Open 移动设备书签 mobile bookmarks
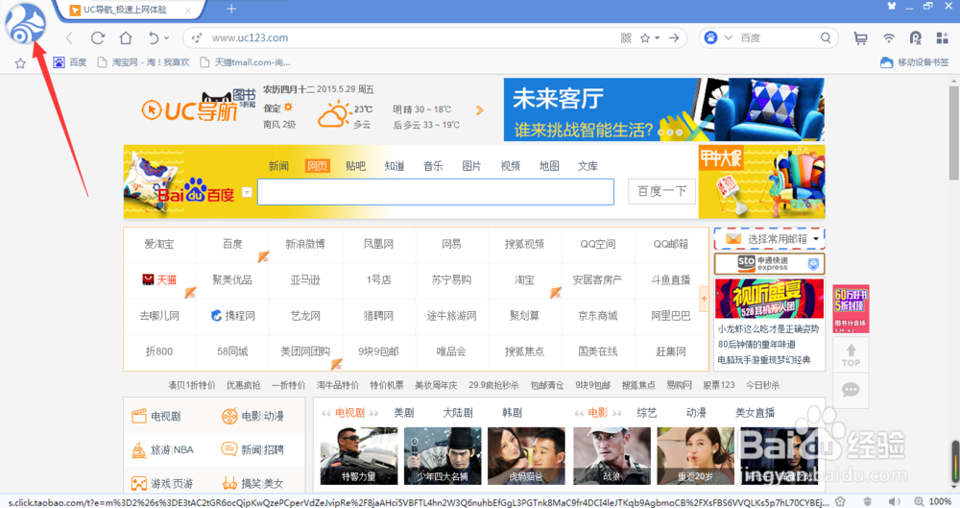 pos(915,62)
